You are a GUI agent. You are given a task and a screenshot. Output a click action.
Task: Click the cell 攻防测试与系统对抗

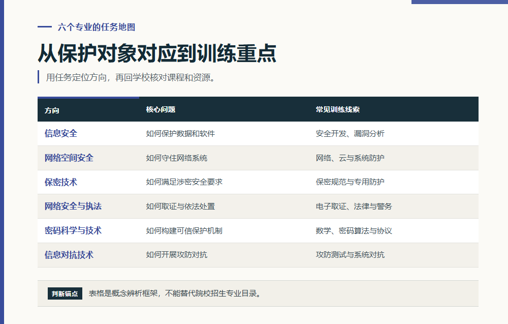point(350,255)
